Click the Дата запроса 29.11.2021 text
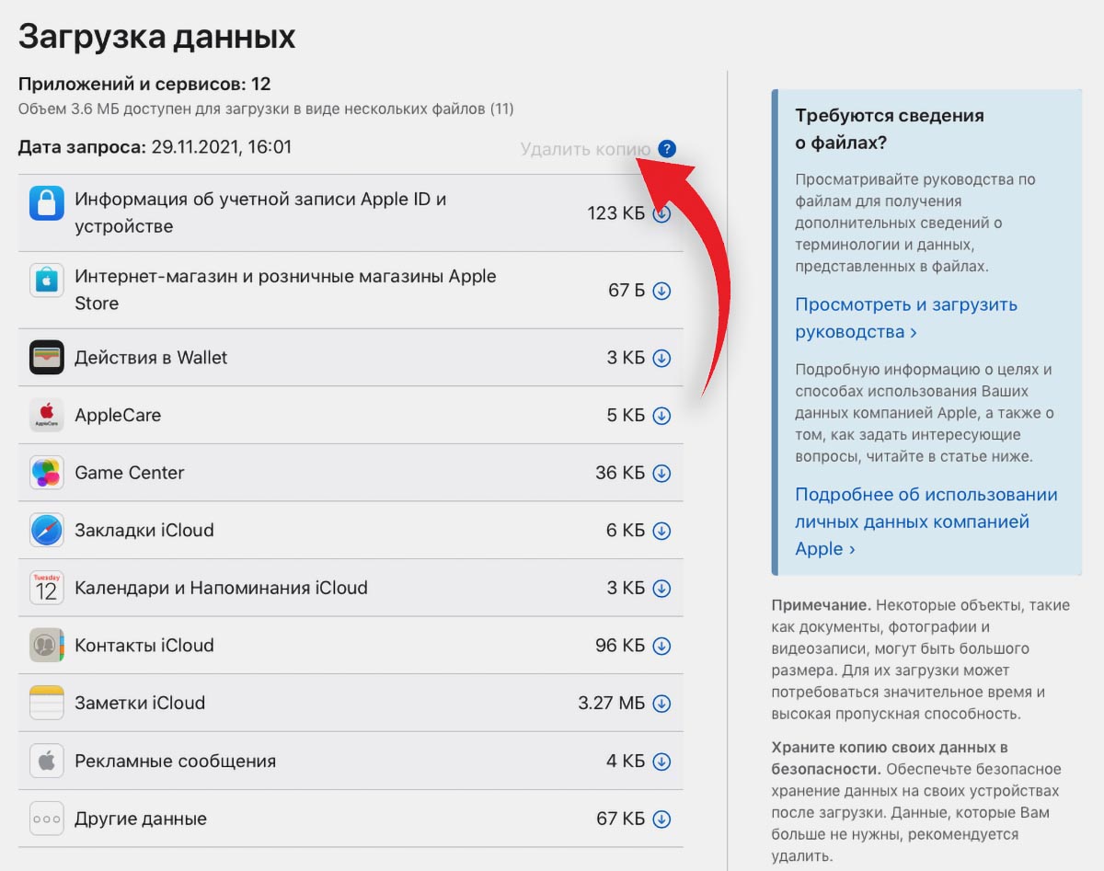 (155, 147)
